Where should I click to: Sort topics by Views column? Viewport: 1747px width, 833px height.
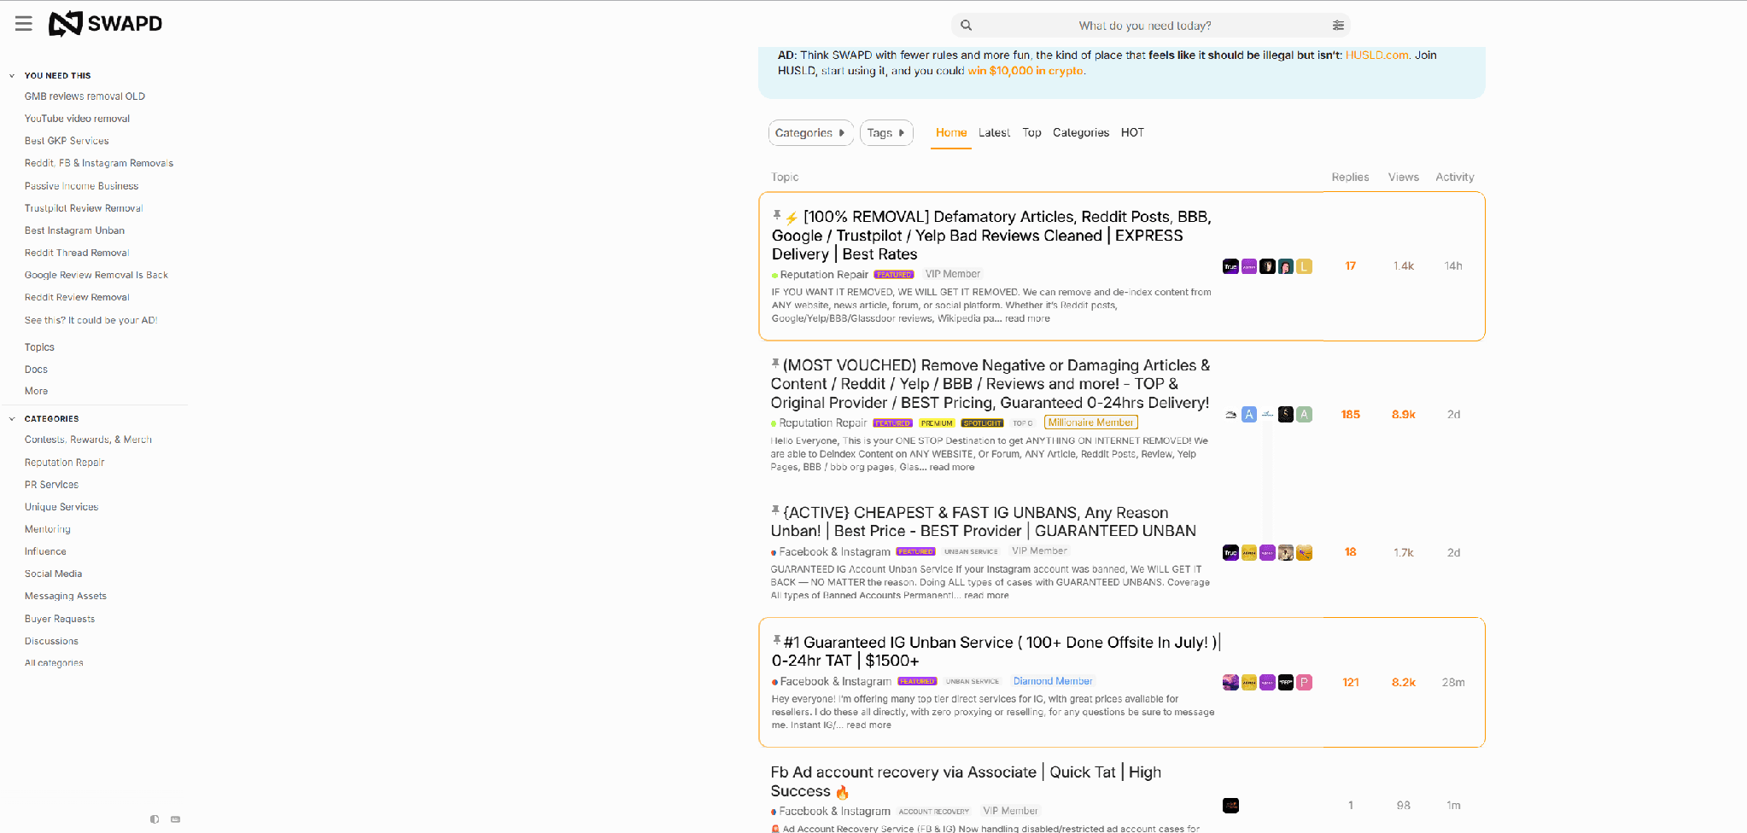point(1403,178)
